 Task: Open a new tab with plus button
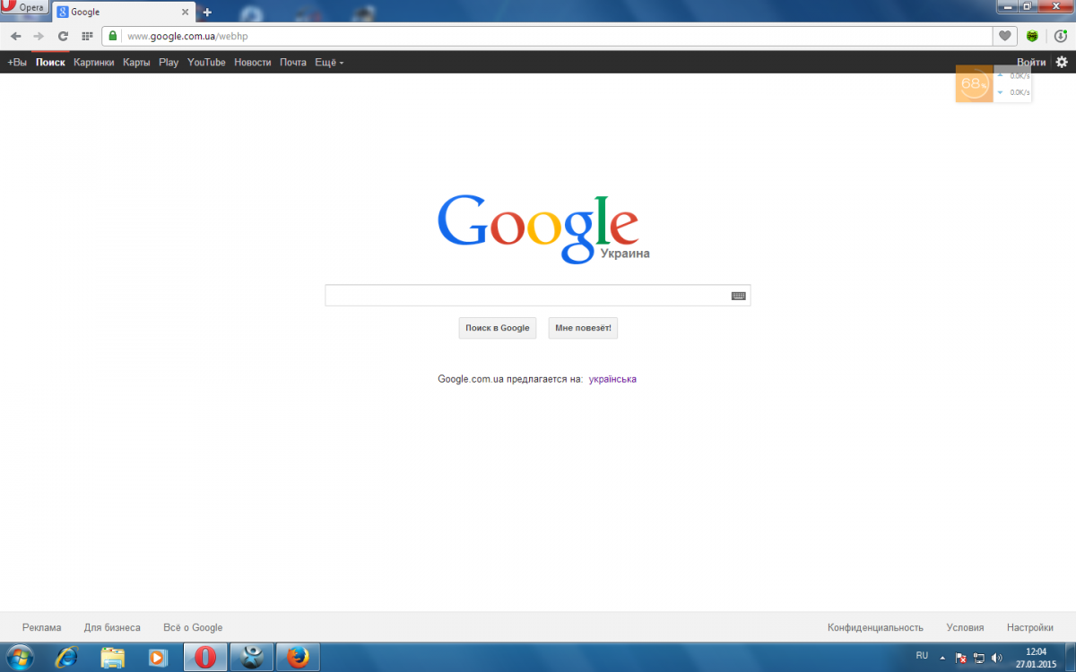point(207,13)
